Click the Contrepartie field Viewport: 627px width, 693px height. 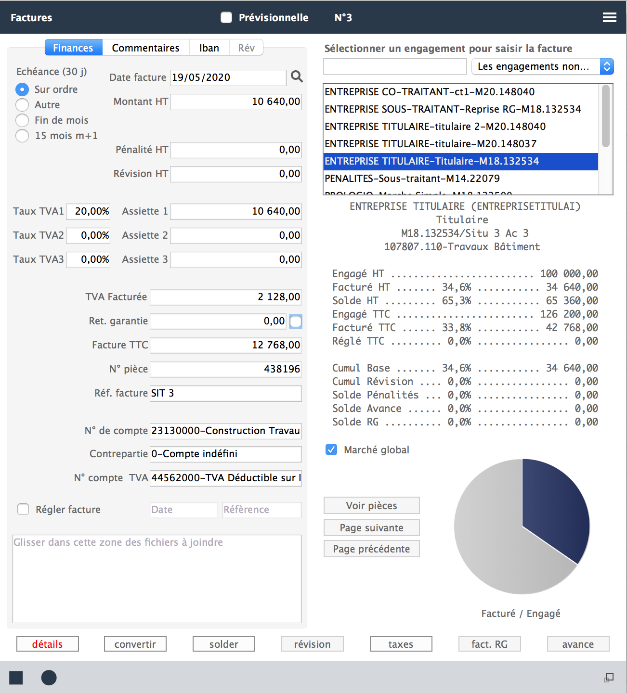click(226, 454)
